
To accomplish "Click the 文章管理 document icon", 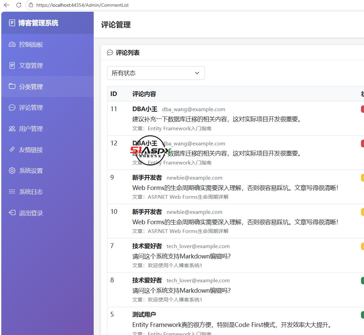I will [x=12, y=65].
